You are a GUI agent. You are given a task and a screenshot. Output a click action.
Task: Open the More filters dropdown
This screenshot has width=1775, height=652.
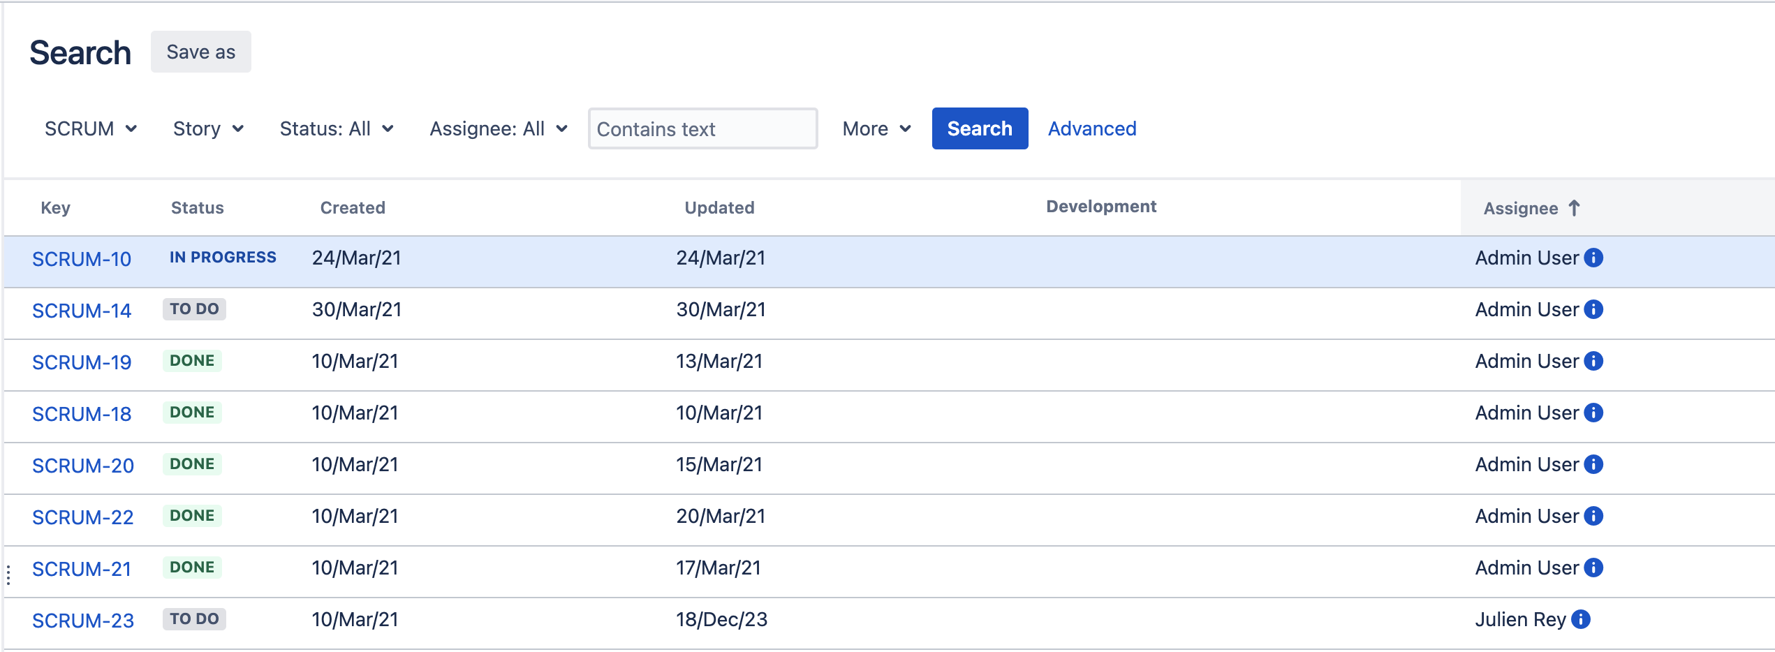click(x=876, y=129)
